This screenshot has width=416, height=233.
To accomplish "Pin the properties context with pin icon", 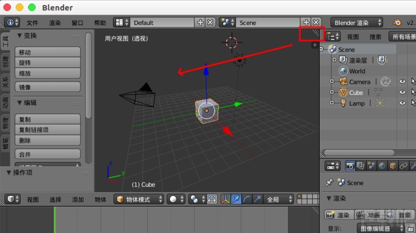I will (x=329, y=183).
